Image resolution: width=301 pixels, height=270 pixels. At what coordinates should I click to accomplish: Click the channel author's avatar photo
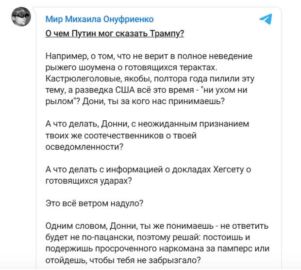tap(21, 16)
